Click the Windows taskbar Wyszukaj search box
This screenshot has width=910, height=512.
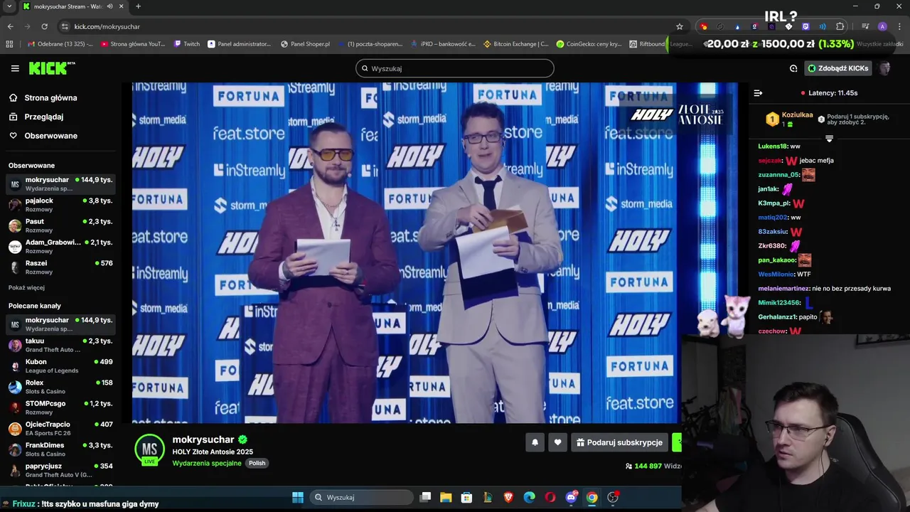click(x=362, y=497)
